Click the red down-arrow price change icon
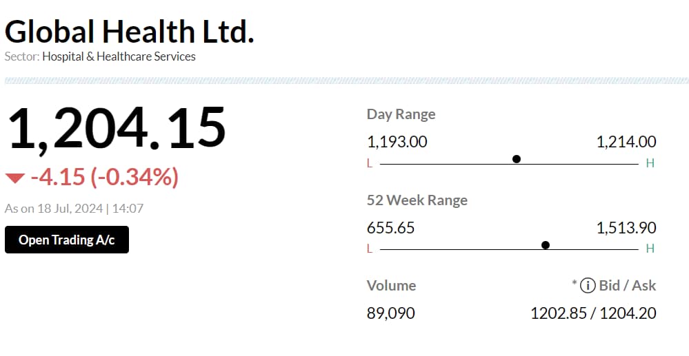Screen dimensions: 689x356 (14, 178)
